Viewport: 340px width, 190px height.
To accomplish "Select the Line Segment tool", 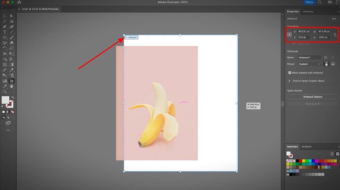I will click(11, 32).
